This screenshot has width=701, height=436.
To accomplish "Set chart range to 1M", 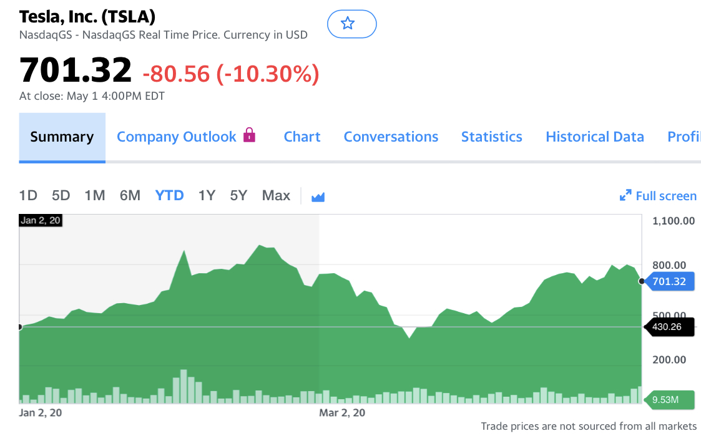I will (x=95, y=196).
